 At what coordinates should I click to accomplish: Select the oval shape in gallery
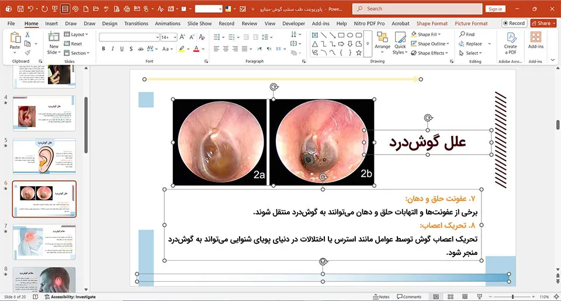click(350, 35)
